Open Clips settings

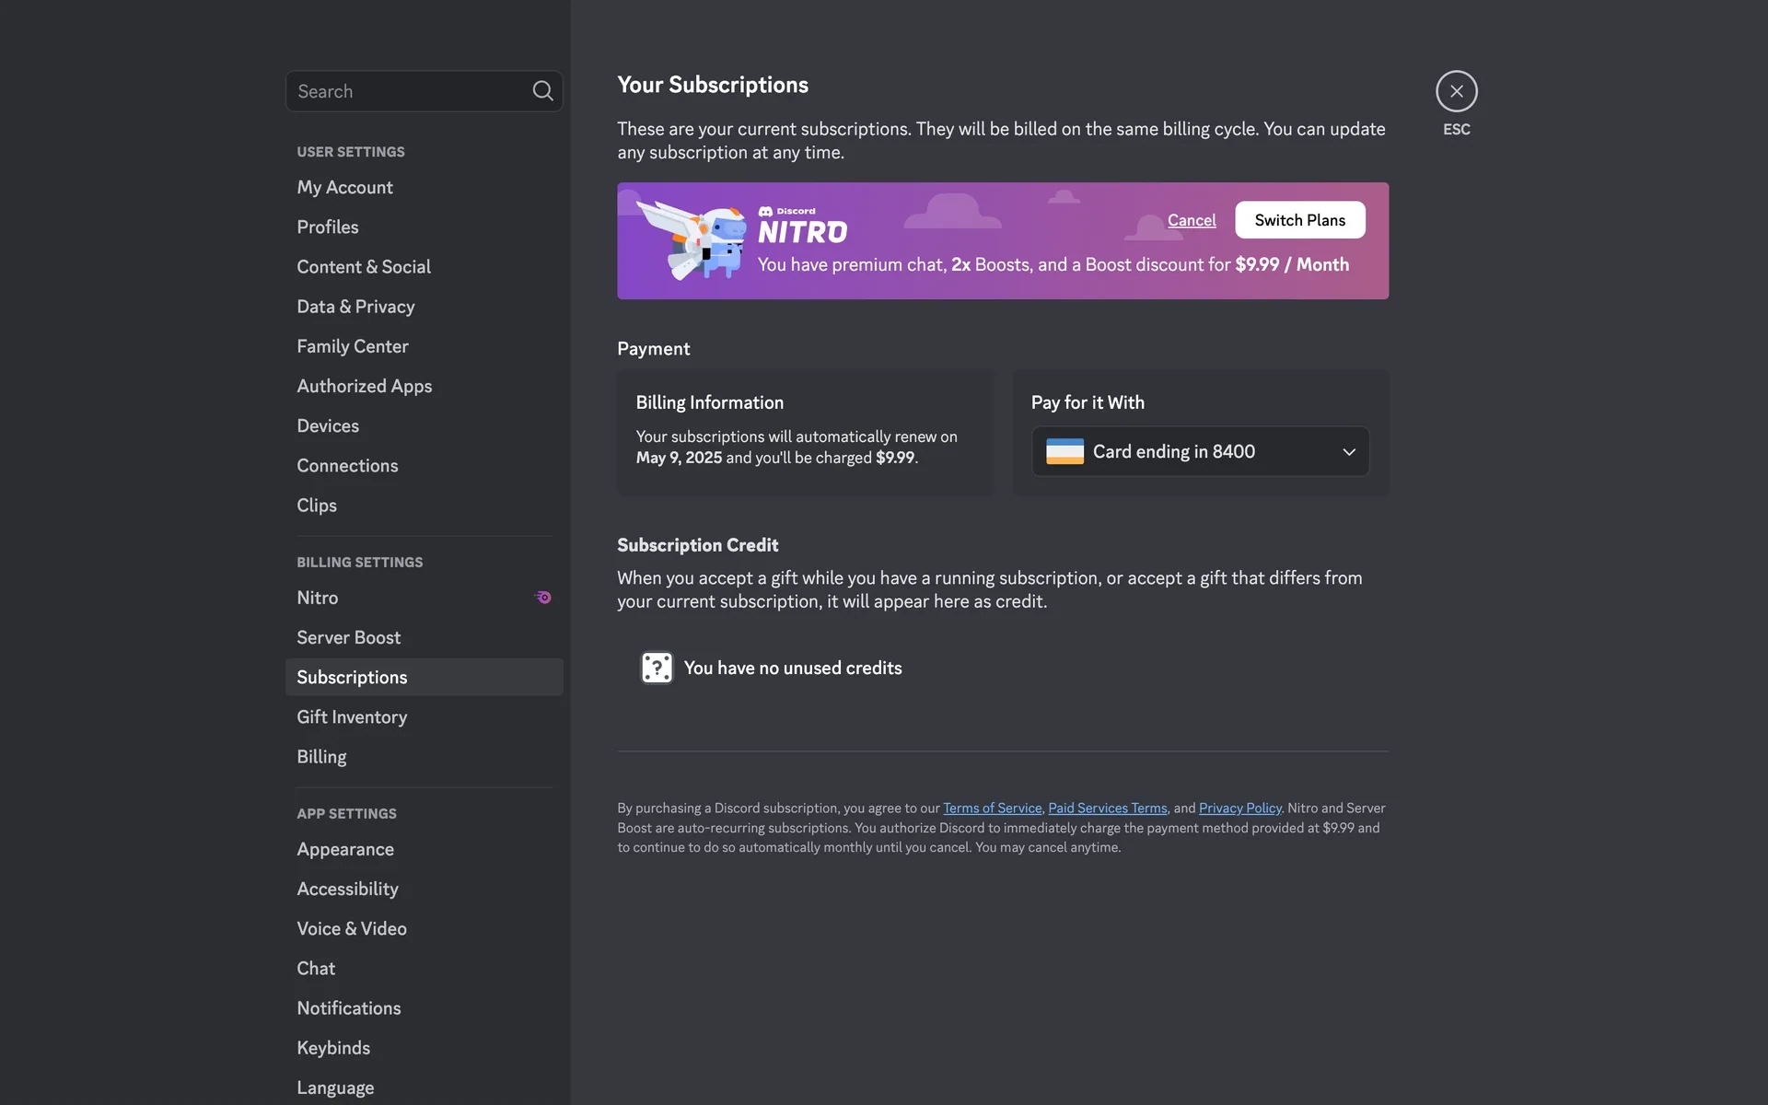coord(424,506)
